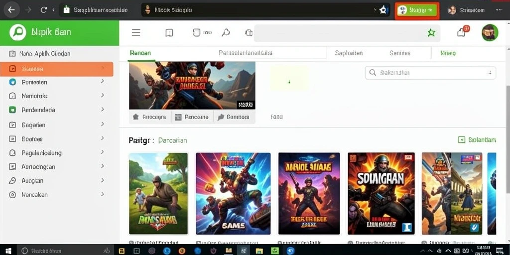The width and height of the screenshot is (510, 255).
Task: Click the "Gomnom" button under the banner
Action: (x=234, y=117)
